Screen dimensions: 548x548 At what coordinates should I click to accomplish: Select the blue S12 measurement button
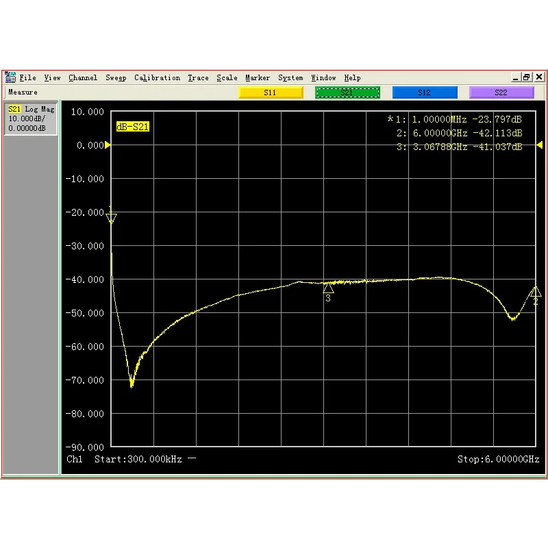point(425,92)
